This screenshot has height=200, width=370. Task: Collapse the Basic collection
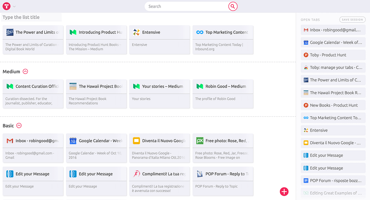[x=19, y=126]
